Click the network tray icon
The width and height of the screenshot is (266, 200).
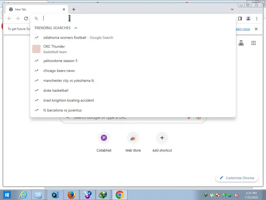tap(230, 195)
